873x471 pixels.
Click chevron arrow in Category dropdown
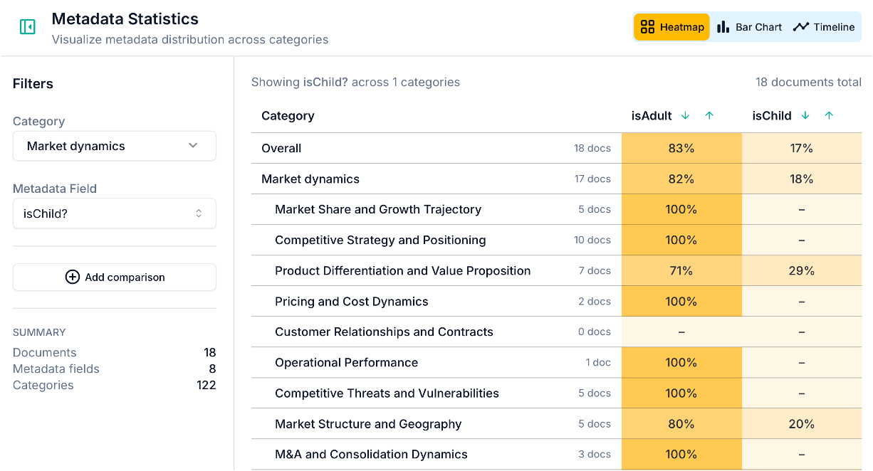pos(193,146)
